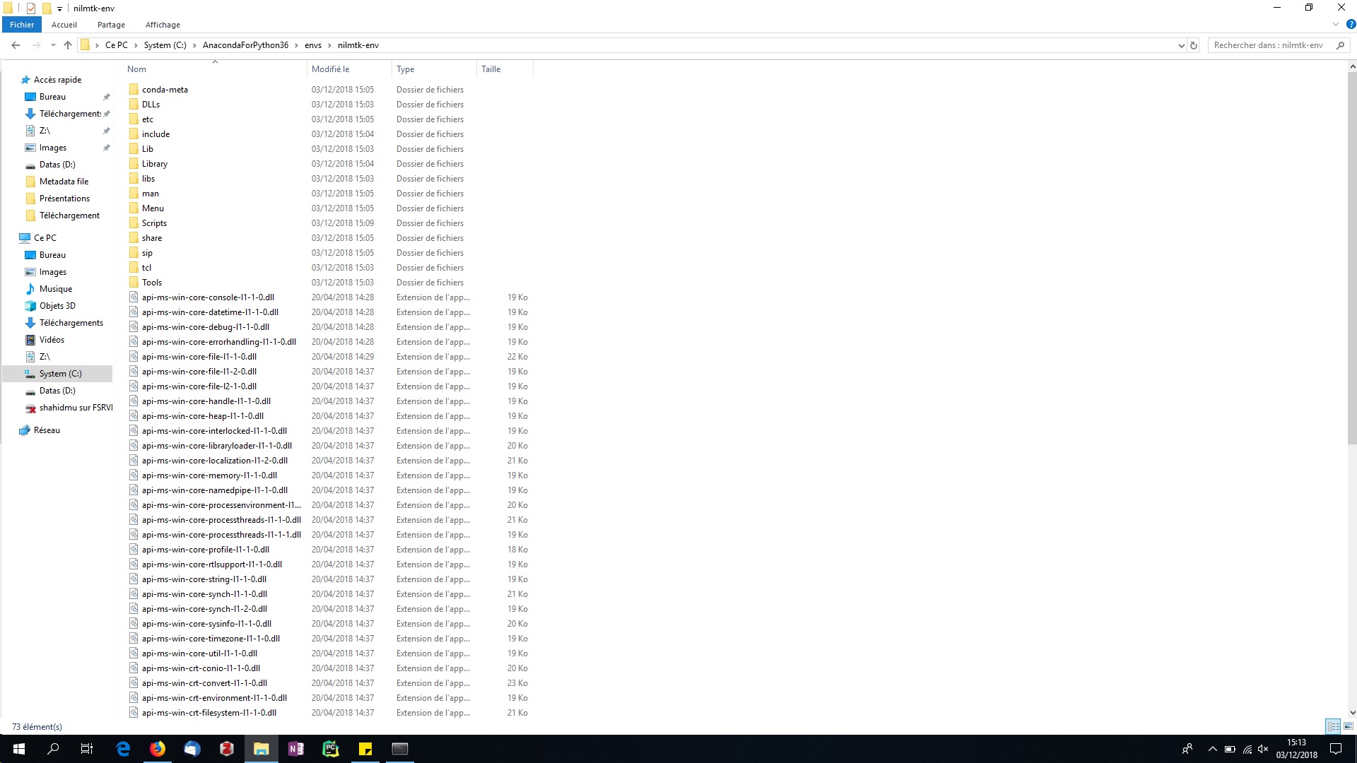Screen dimensions: 1357x763
Task: Expand the ribbon with the chevron
Action: point(1335,24)
